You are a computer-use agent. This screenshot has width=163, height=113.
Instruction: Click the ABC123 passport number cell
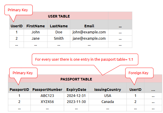click(47, 96)
